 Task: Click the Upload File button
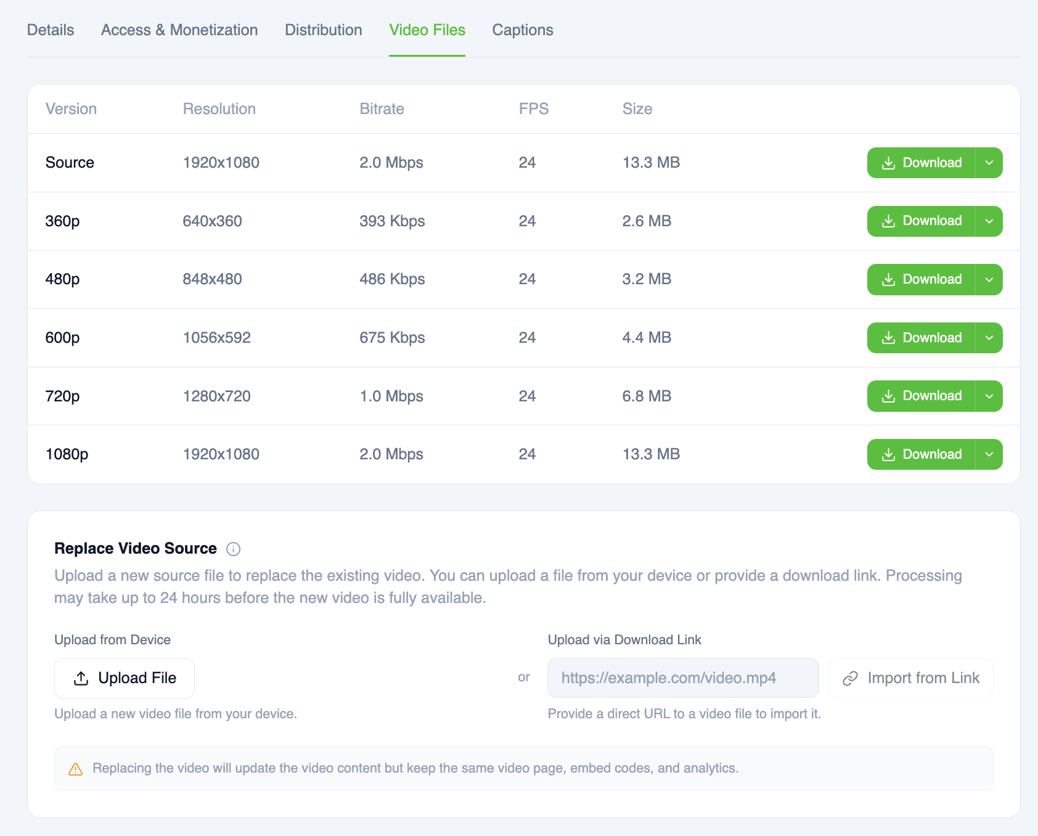125,678
